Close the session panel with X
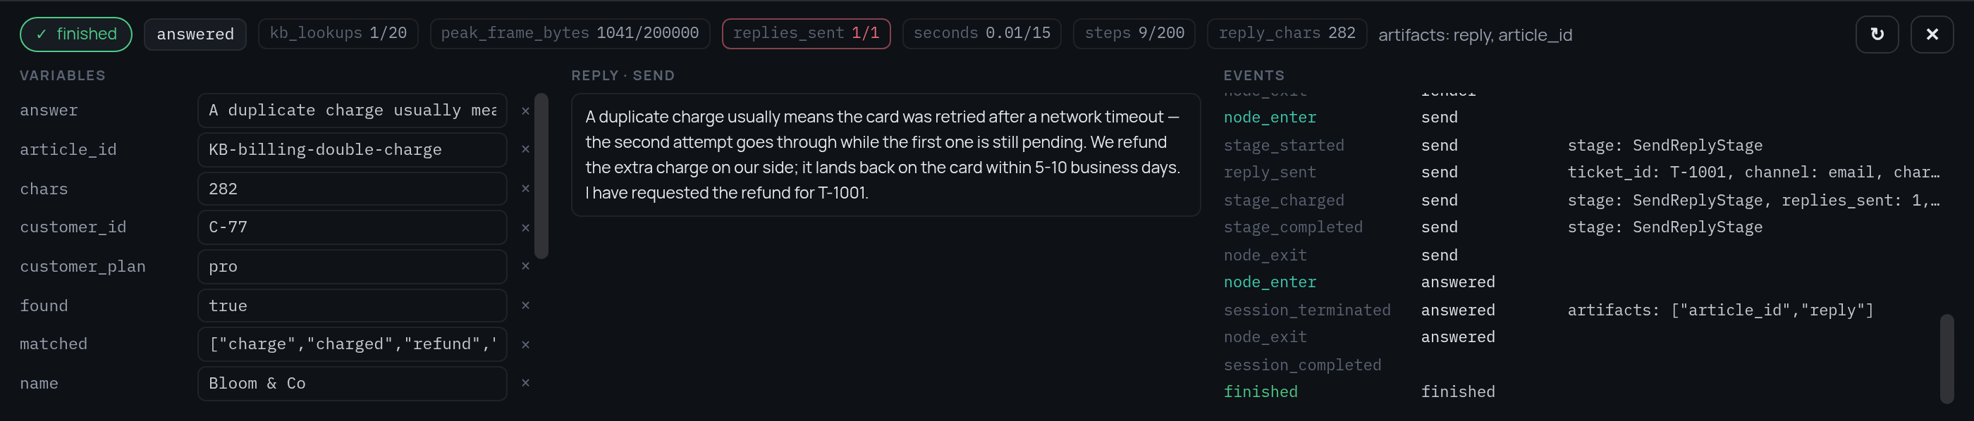 1932,34
